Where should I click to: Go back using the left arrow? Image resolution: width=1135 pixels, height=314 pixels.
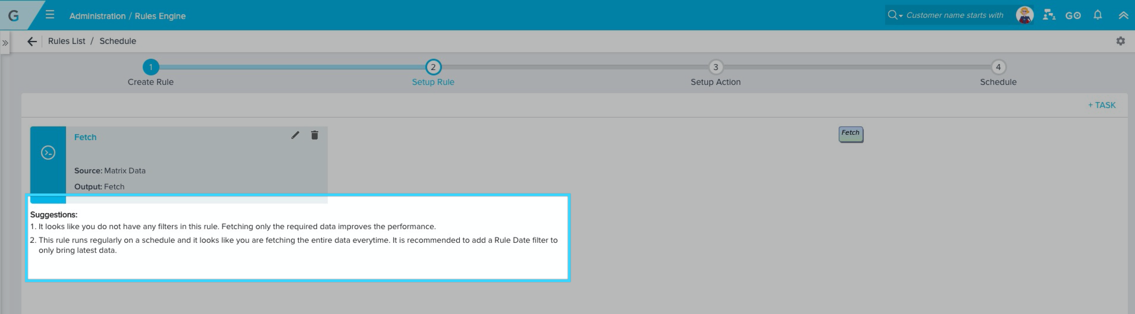32,42
